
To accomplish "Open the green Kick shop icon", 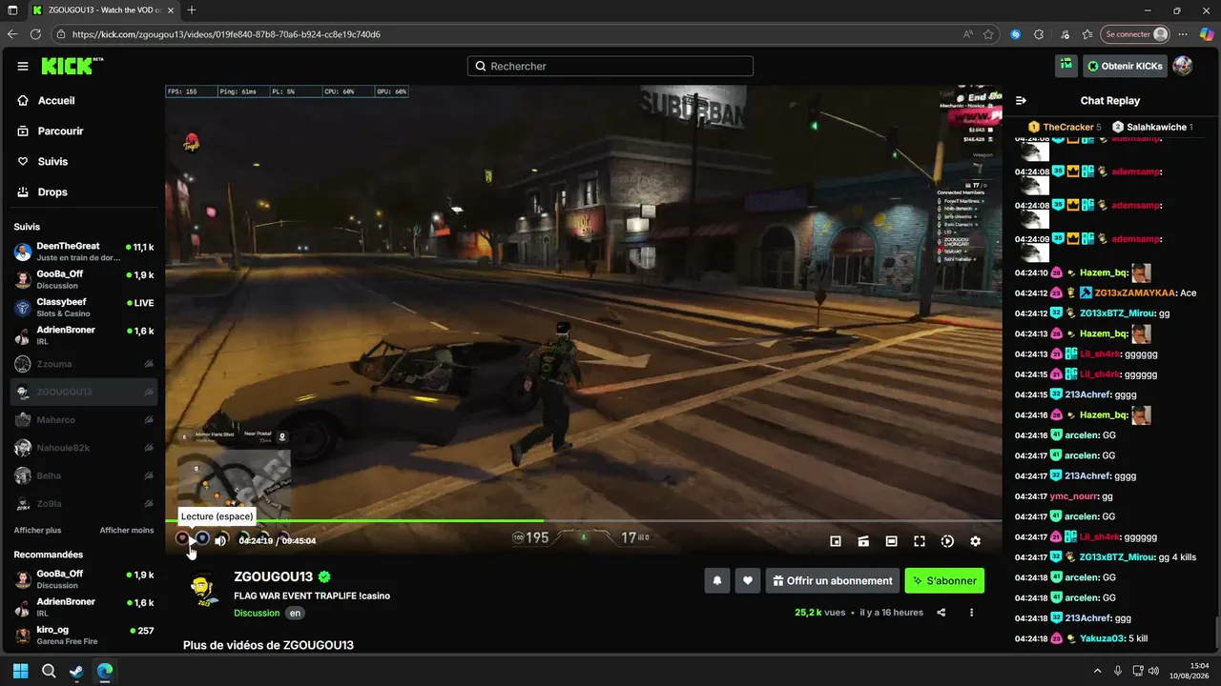I will [x=1066, y=66].
